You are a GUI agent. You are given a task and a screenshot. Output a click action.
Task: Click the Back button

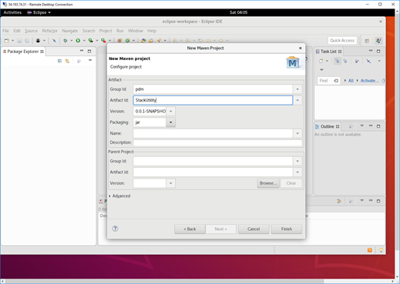pyautogui.click(x=190, y=229)
